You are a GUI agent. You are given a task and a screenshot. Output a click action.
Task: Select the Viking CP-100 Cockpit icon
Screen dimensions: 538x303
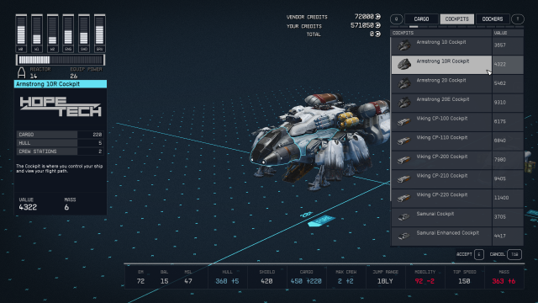[x=403, y=121]
